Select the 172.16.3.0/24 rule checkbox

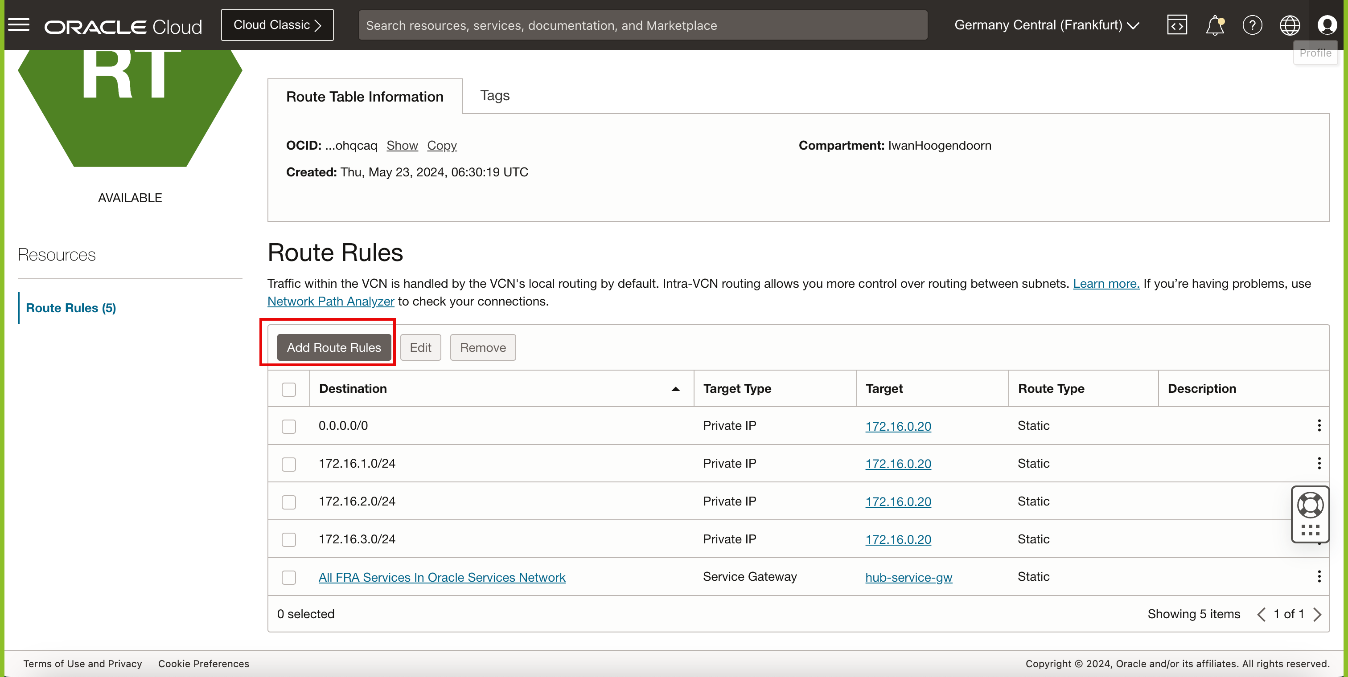(x=288, y=539)
